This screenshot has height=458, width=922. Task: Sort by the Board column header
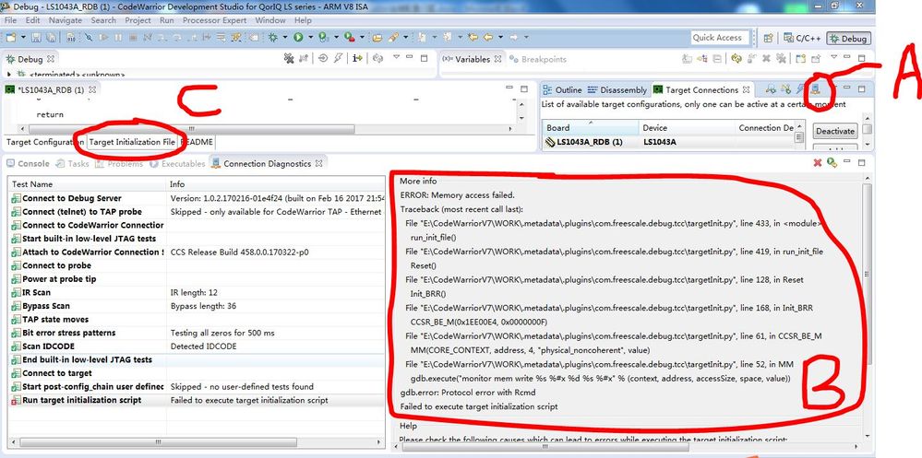pos(590,127)
